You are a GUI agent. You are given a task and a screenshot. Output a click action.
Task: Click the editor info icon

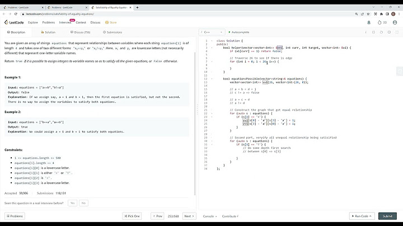[365, 32]
